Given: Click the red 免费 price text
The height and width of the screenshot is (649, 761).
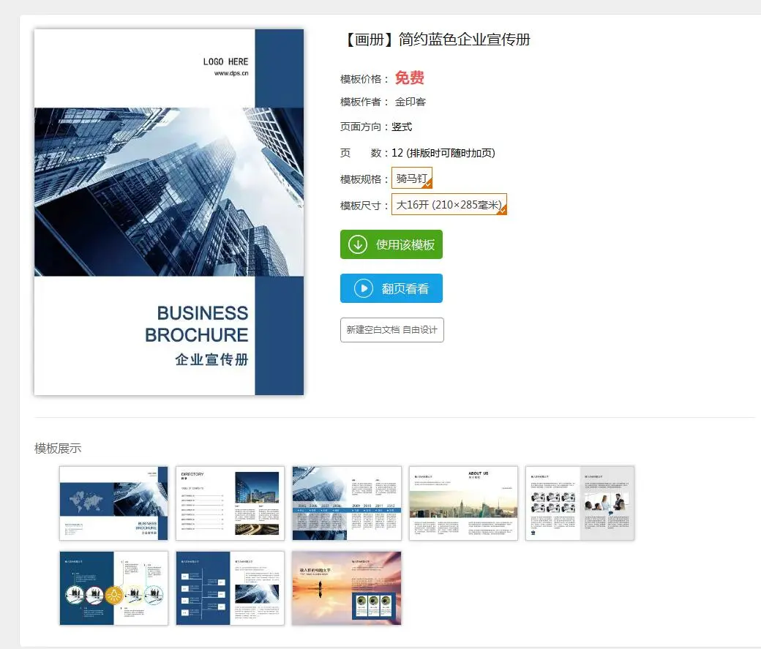Looking at the screenshot, I should point(409,78).
